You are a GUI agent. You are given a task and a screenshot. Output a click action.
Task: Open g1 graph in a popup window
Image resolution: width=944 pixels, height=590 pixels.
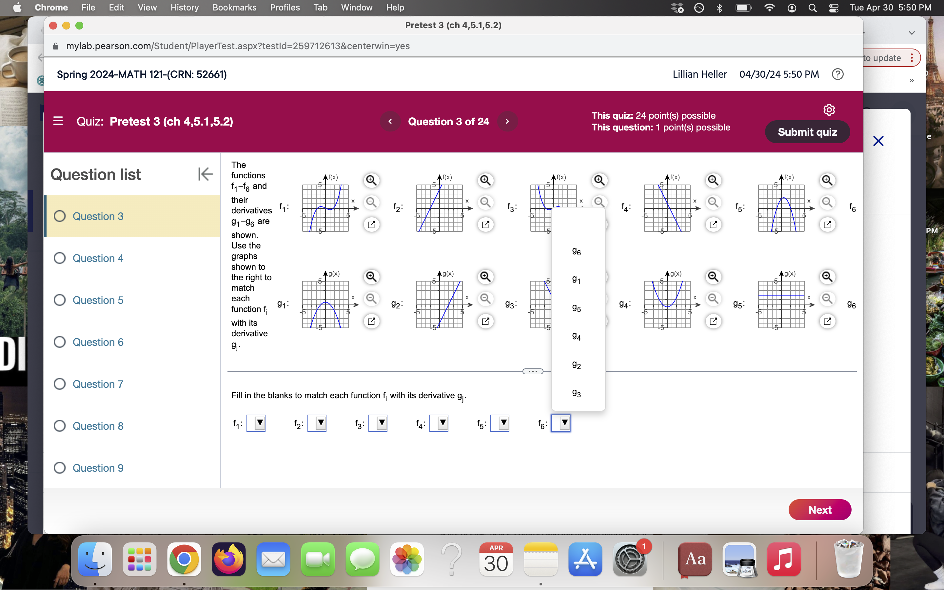[x=371, y=321]
